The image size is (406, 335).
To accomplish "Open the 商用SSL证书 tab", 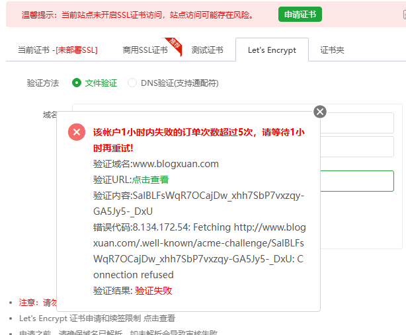I will [x=145, y=50].
